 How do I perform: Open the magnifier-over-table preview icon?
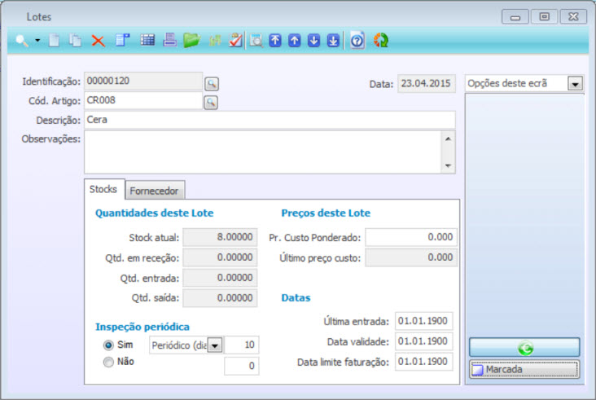click(x=256, y=40)
